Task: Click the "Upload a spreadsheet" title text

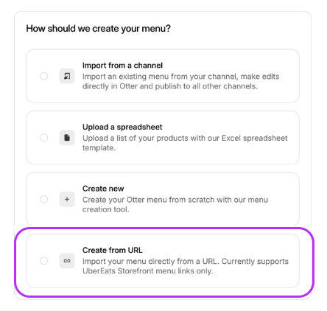Action: (122, 127)
